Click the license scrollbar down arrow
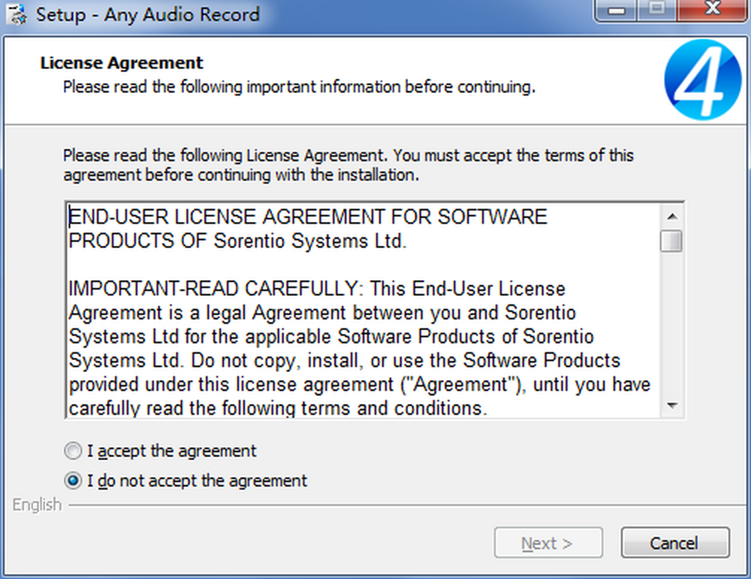Viewport: 751px width, 579px height. coord(672,406)
